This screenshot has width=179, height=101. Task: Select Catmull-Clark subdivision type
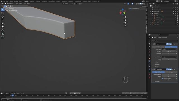pyautogui.click(x=159, y=72)
